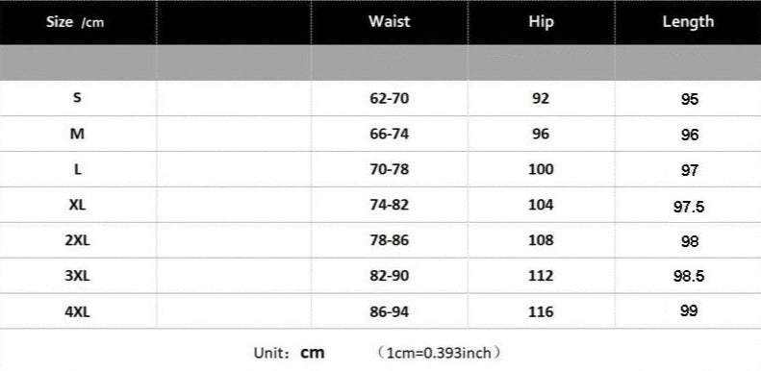Viewport: 761px width, 371px height.
Task: Click the length value 97.5
Action: point(689,207)
